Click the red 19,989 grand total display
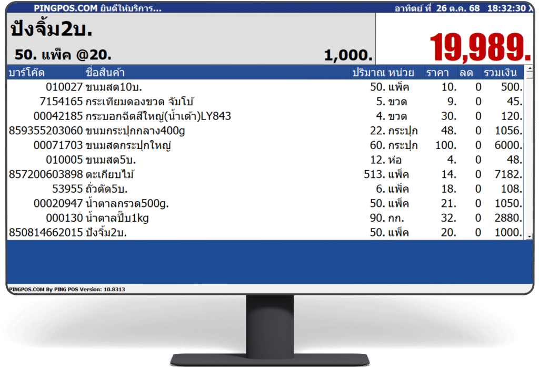This screenshot has width=539, height=368. click(480, 46)
